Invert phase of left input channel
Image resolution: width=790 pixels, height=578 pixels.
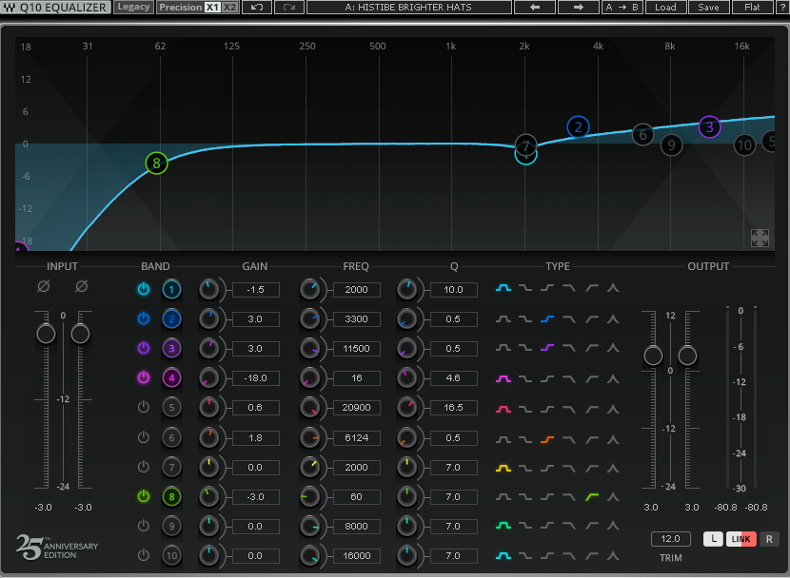pos(44,286)
